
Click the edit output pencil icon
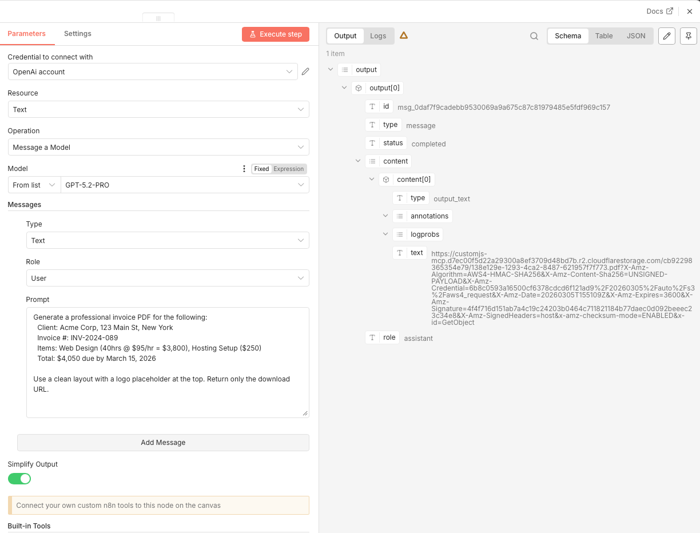pos(666,35)
